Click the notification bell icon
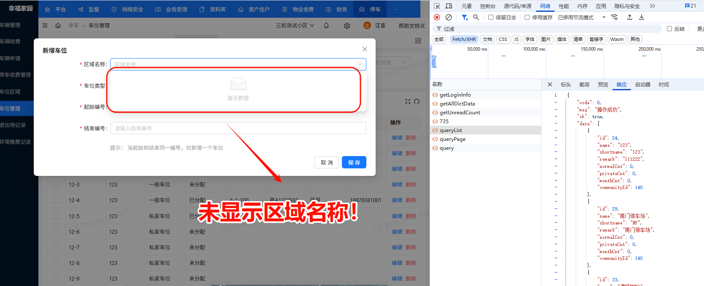The width and height of the screenshot is (704, 286). (326, 26)
